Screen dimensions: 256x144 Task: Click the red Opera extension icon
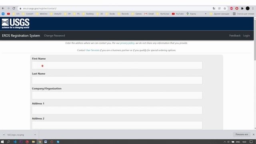click(237, 8)
